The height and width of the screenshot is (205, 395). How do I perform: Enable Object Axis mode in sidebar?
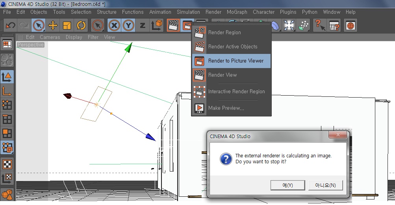(x=7, y=91)
